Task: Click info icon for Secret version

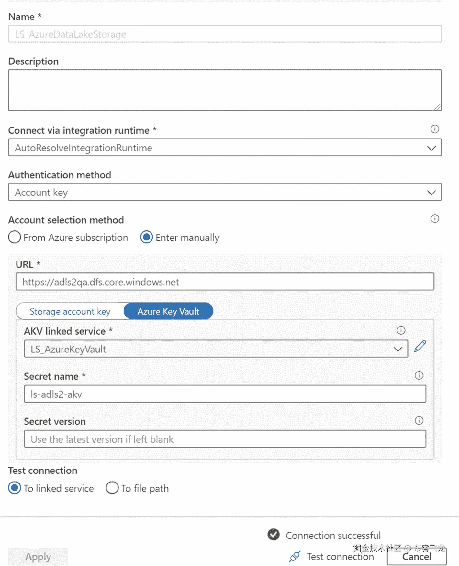Action: [419, 420]
